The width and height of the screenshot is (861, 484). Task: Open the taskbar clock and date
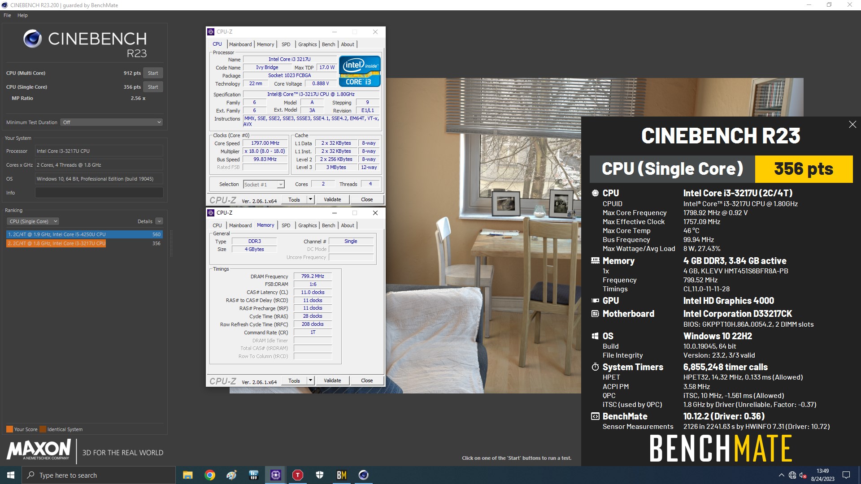point(822,475)
